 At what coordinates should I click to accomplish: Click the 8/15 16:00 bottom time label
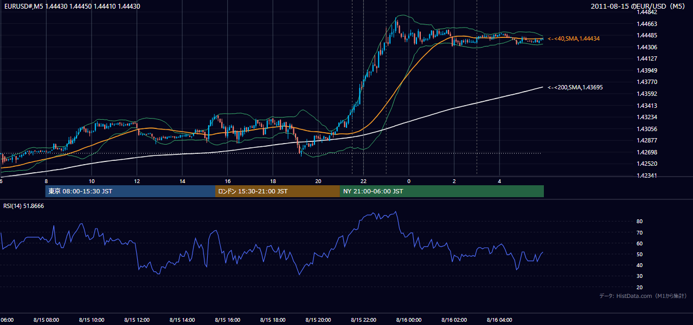coord(228,320)
